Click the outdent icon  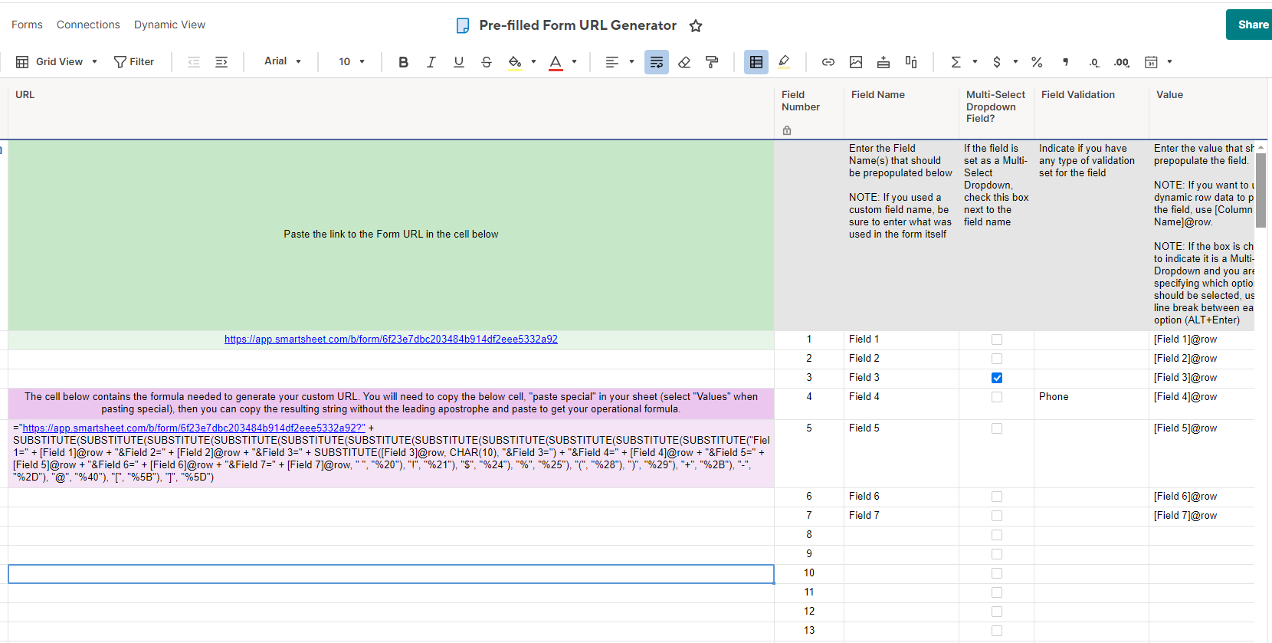(x=194, y=62)
